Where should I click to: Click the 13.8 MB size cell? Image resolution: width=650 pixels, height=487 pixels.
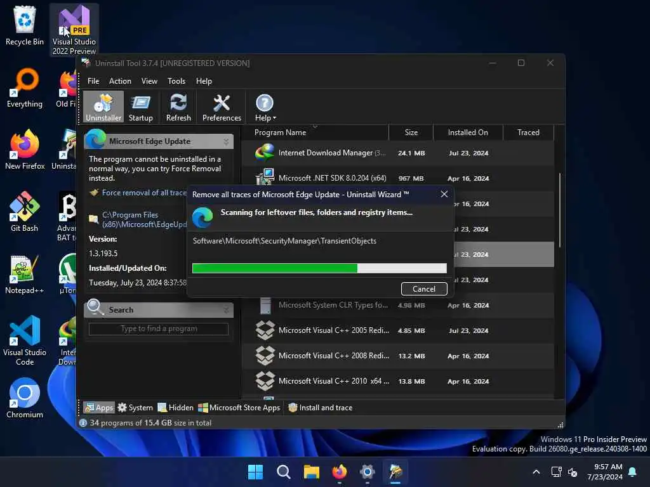pyautogui.click(x=411, y=381)
